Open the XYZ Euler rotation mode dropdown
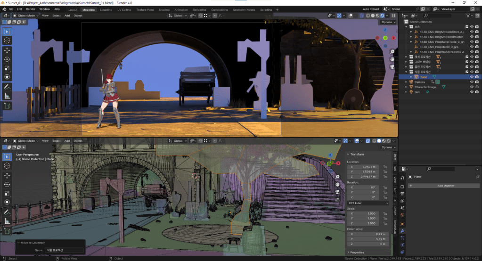The image size is (482, 261). [x=368, y=203]
